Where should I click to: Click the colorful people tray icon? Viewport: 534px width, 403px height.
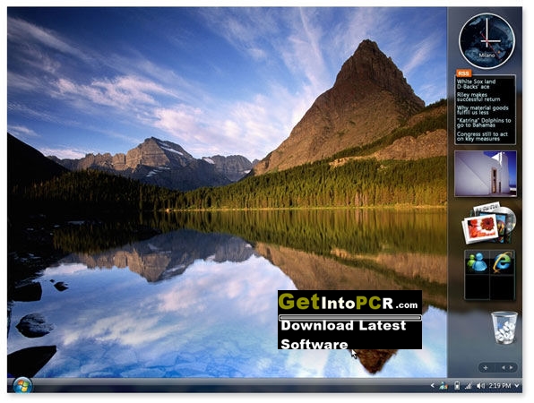pos(444,386)
